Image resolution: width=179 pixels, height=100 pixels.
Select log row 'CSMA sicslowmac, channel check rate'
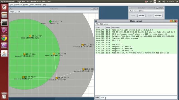point(136,34)
